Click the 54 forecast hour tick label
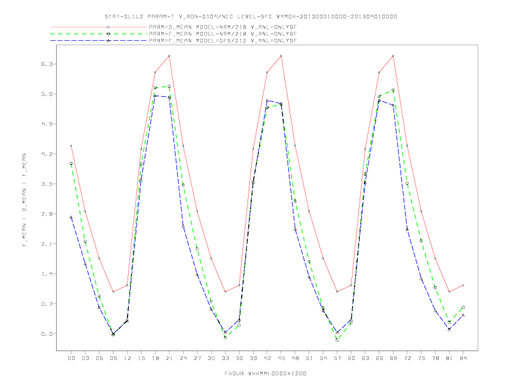The image size is (505, 390). click(x=323, y=358)
